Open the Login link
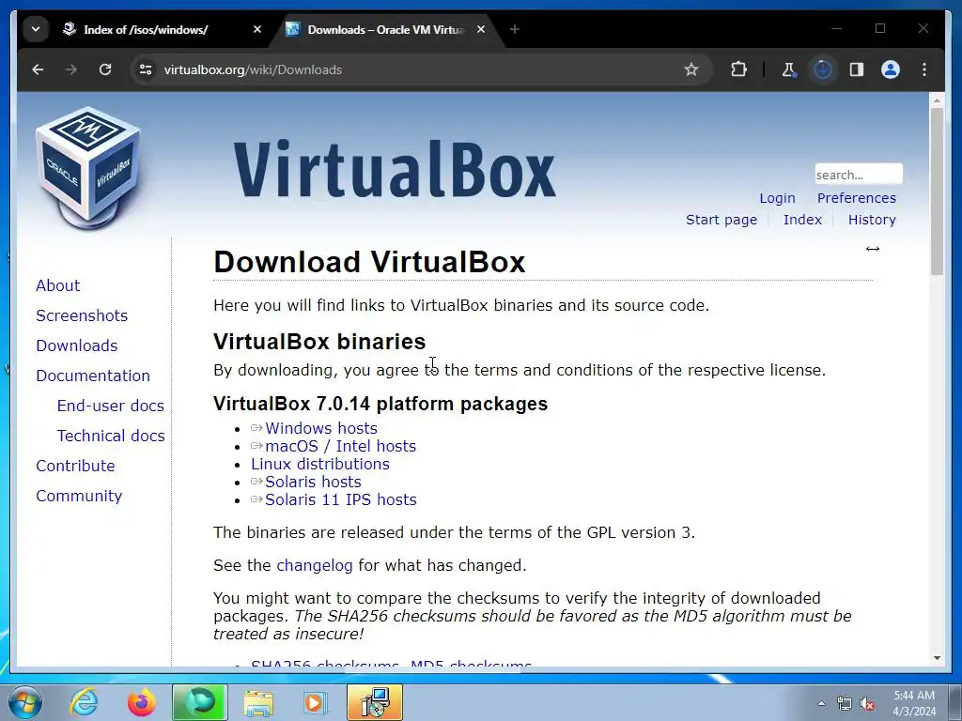This screenshot has height=721, width=962. coord(777,198)
